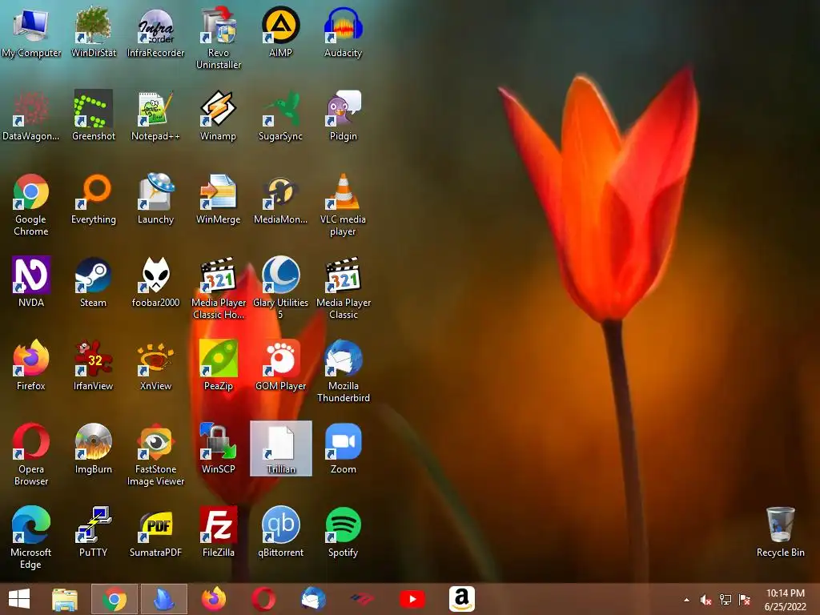Select FastStone Image Viewer icon
820x615 pixels.
click(156, 455)
